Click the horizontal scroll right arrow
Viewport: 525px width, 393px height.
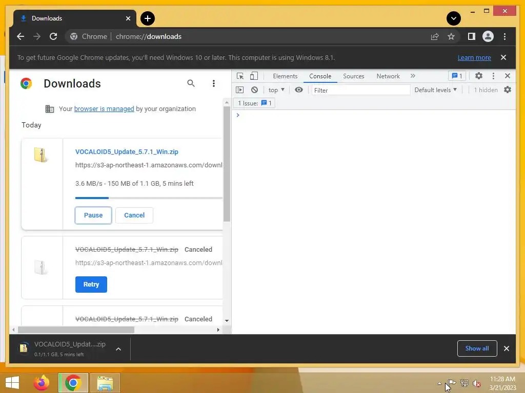[x=218, y=330]
